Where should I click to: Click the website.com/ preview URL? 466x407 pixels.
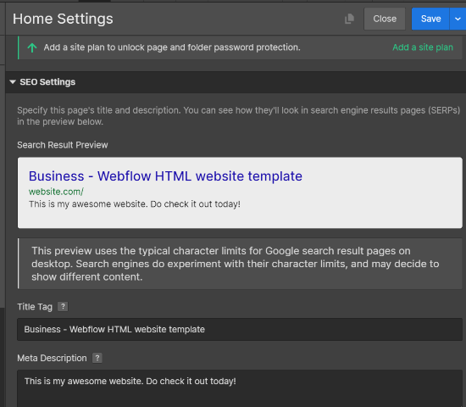(56, 192)
